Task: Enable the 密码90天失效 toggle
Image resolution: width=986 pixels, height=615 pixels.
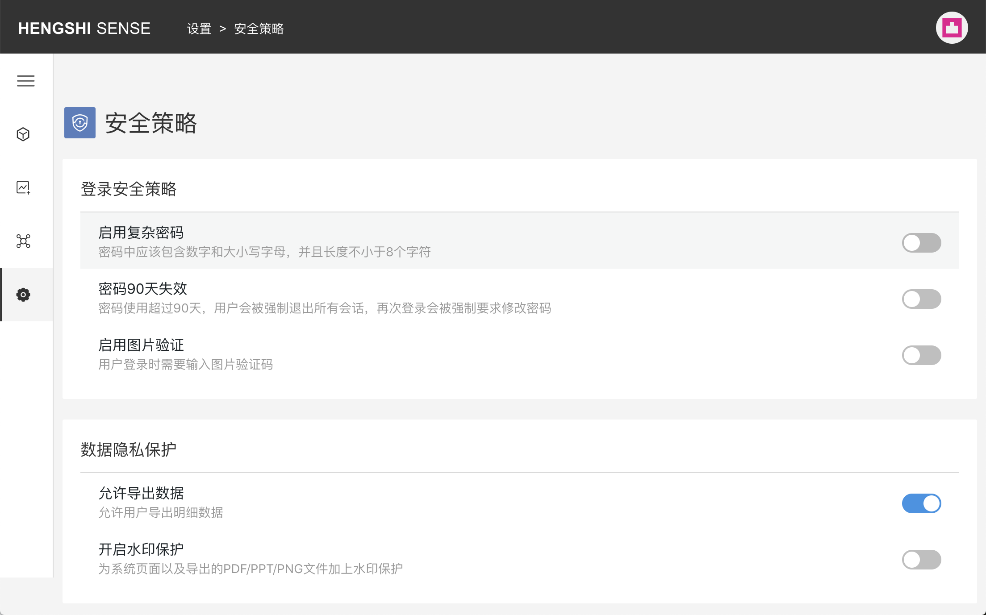Action: tap(921, 299)
